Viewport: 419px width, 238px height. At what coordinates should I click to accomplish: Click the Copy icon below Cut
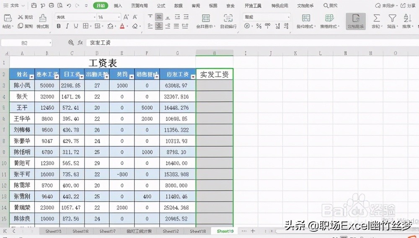pyautogui.click(x=20, y=26)
